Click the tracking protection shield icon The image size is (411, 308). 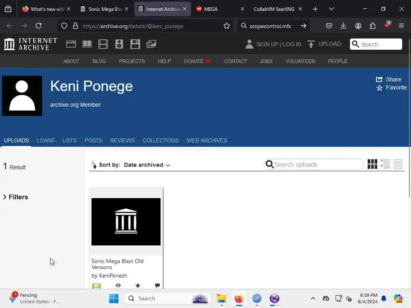coord(64,26)
